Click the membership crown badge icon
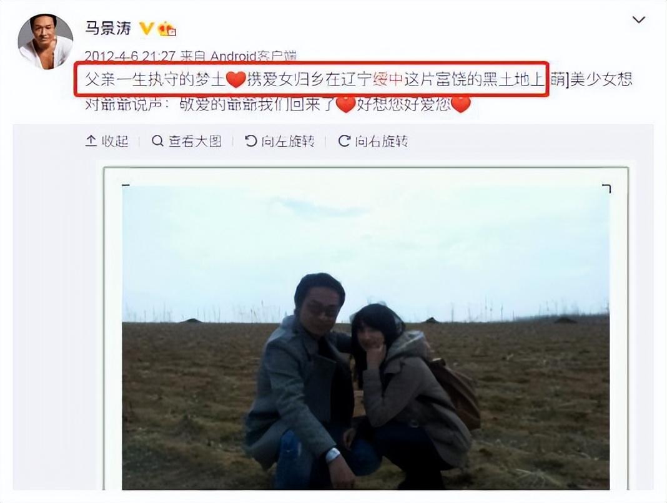The width and height of the screenshot is (667, 503). pos(167,29)
